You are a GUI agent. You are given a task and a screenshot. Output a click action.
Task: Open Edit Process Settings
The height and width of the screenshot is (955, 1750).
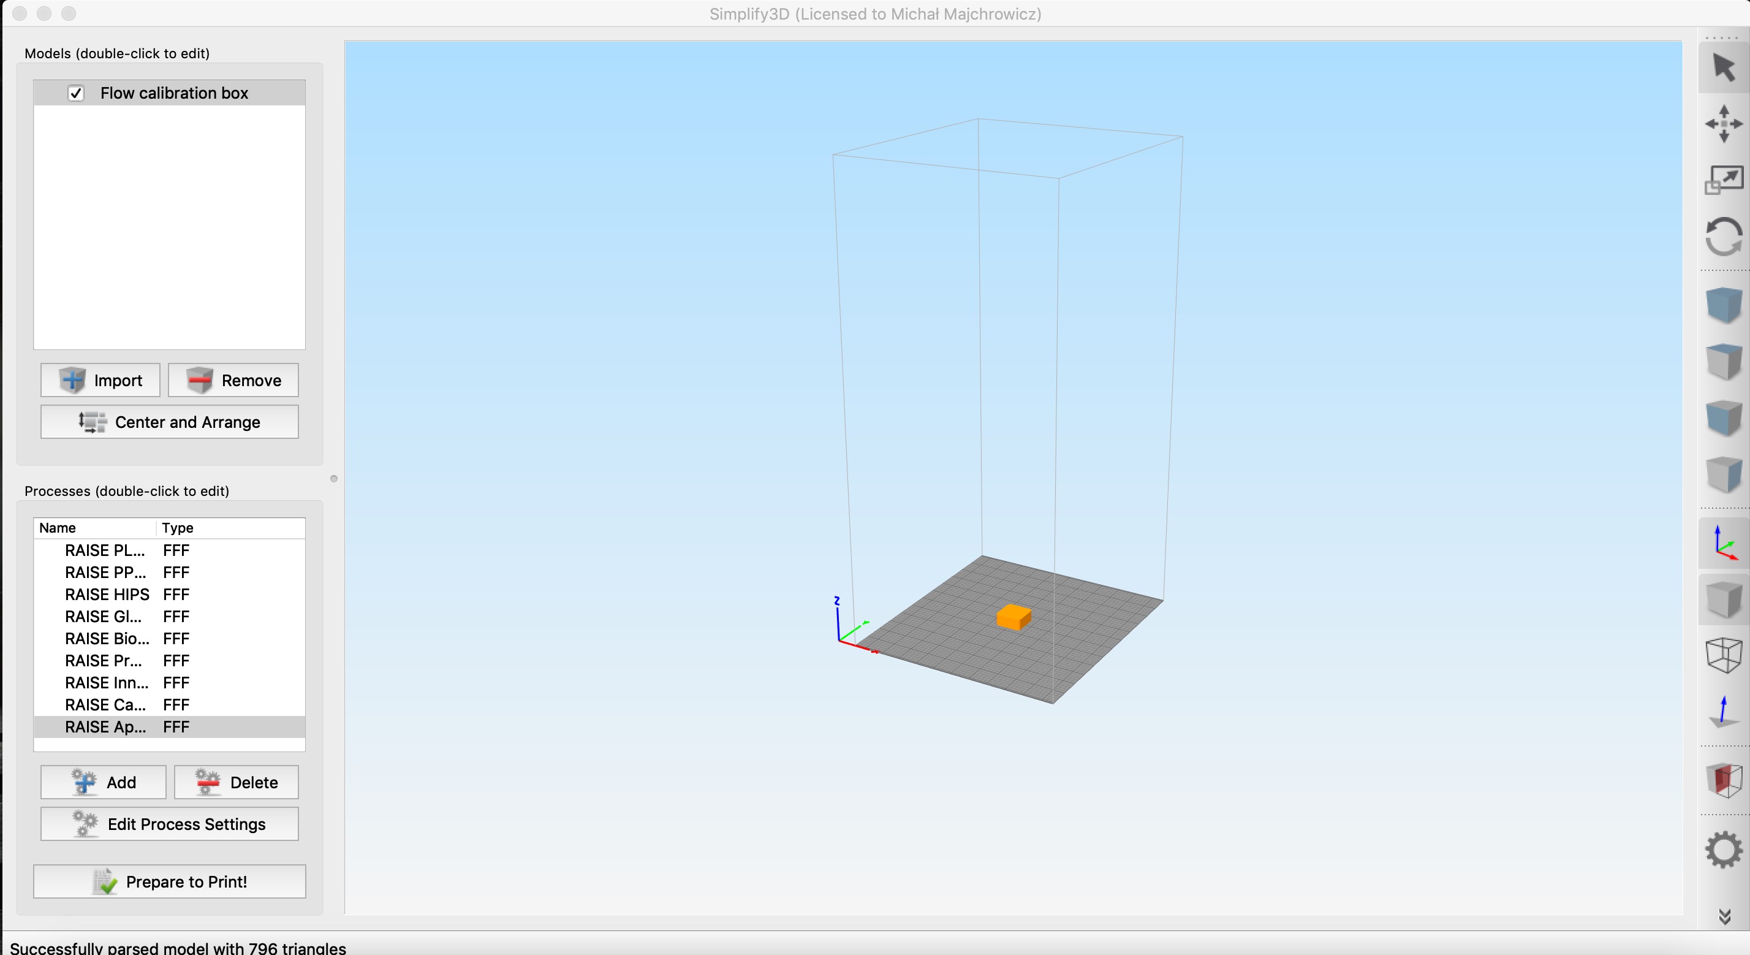(169, 824)
